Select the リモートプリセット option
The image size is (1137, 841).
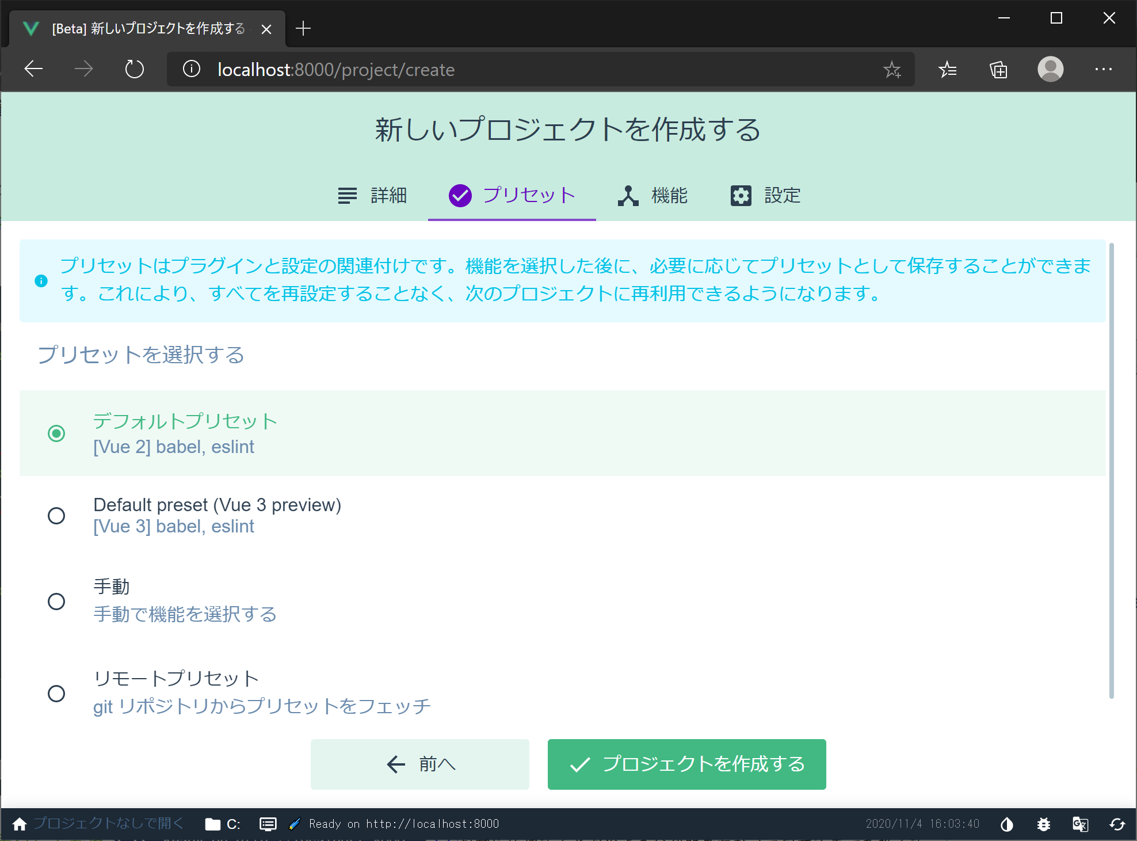coord(56,694)
